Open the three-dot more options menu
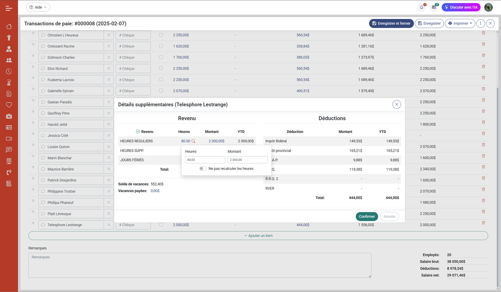Image resolution: width=501 pixels, height=292 pixels. coord(481,24)
